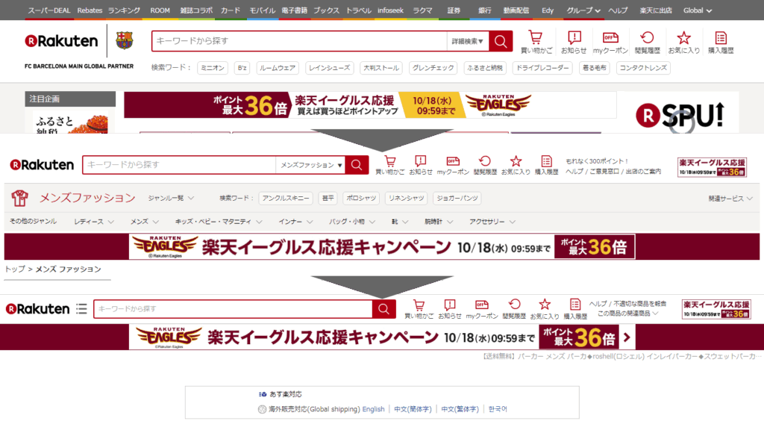Image resolution: width=764 pixels, height=427 pixels.
Task: Open 楽天に出店 in top navigation
Action: [x=655, y=10]
